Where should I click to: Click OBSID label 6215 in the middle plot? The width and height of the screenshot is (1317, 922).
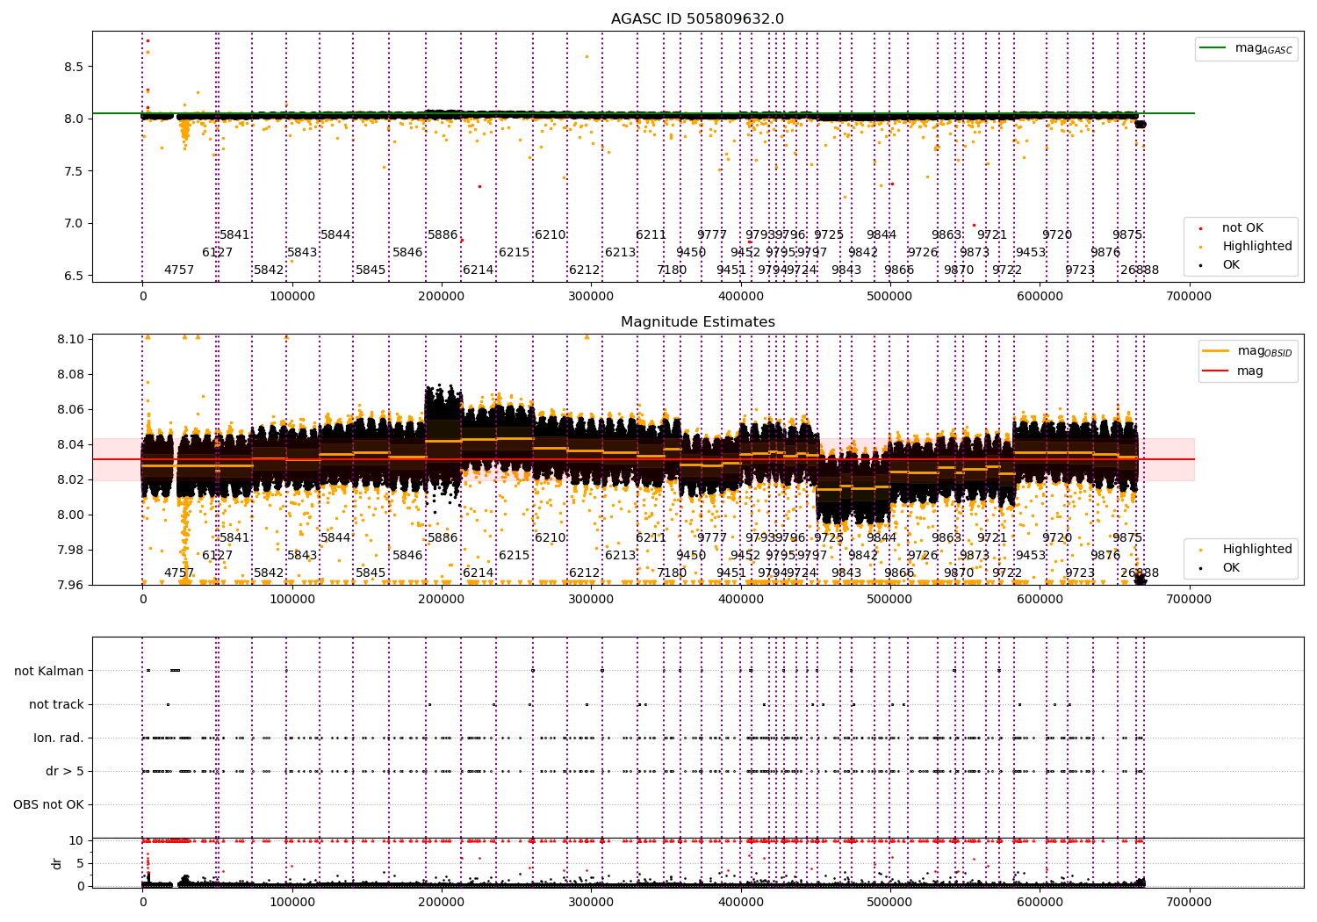pos(515,556)
